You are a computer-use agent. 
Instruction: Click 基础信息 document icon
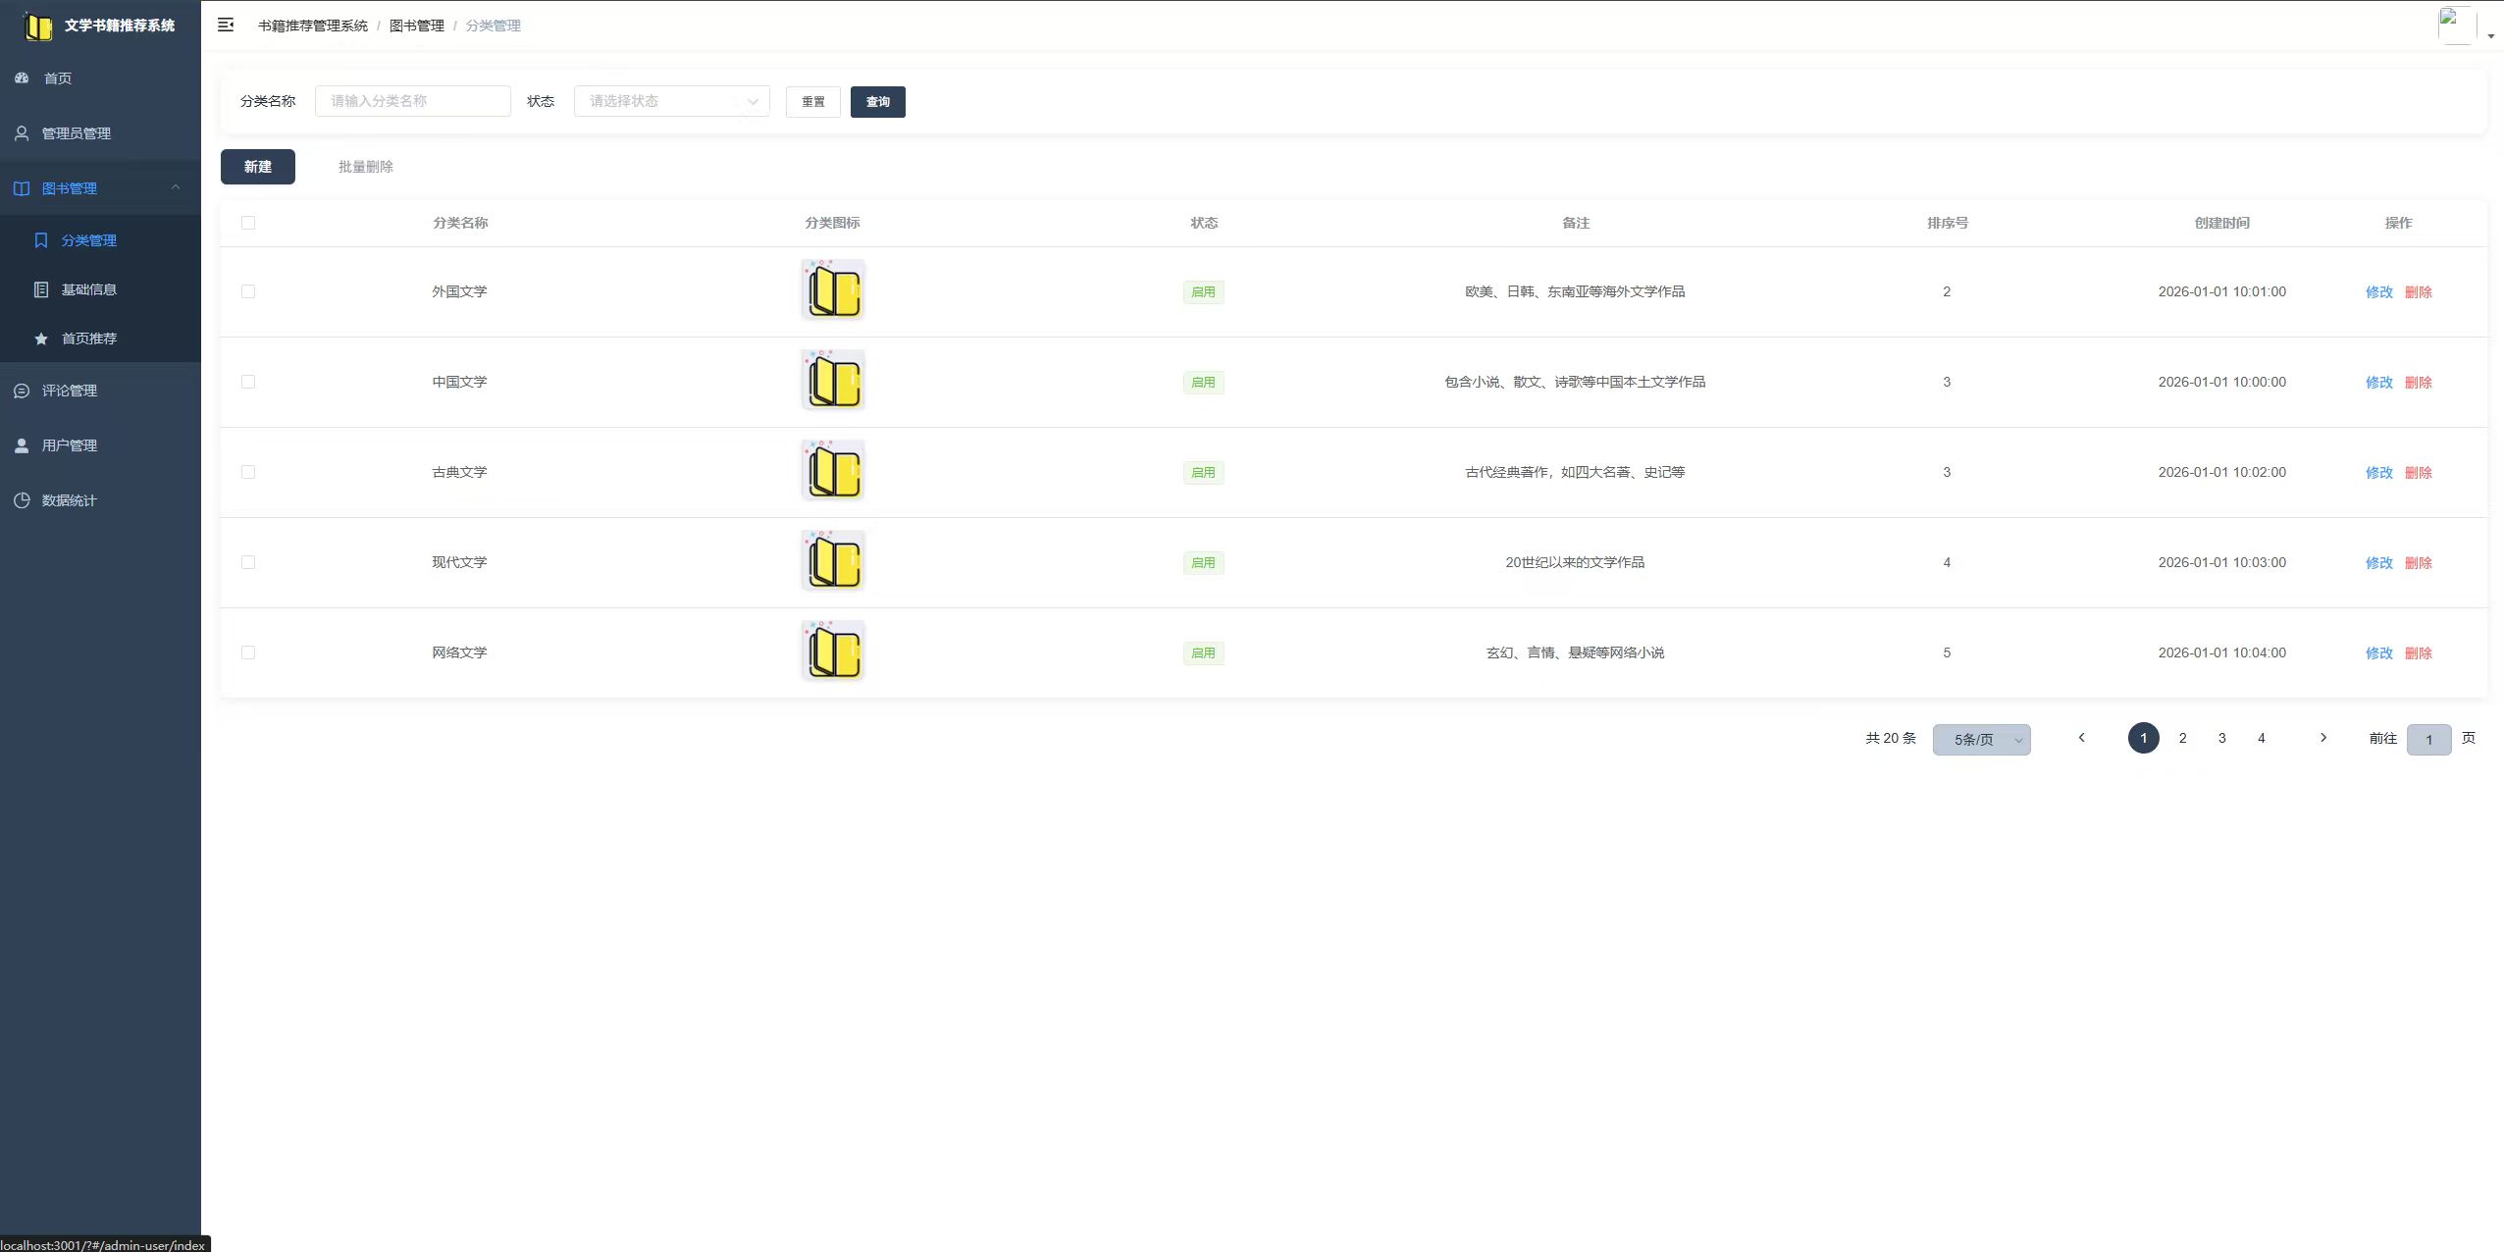pos(41,289)
